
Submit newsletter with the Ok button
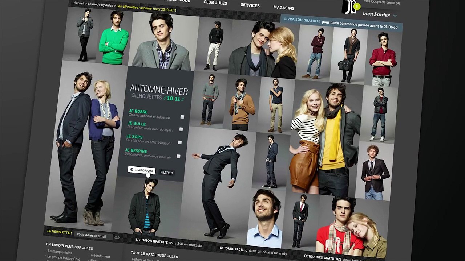(117, 238)
